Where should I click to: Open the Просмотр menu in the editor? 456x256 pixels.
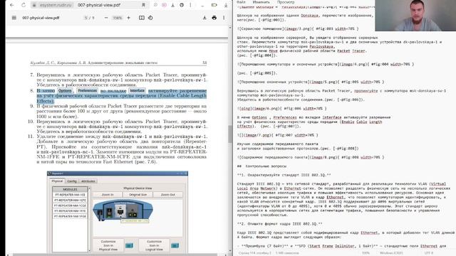click(286, 2)
